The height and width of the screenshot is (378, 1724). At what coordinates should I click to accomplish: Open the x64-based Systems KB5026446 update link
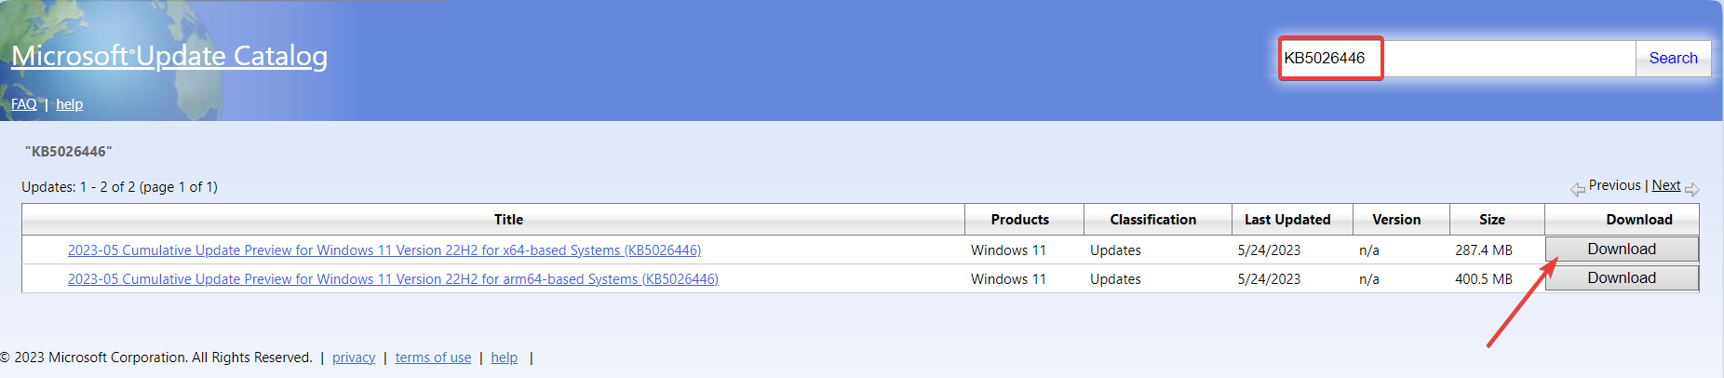pyautogui.click(x=384, y=250)
